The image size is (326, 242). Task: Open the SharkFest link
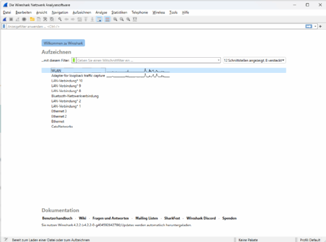[x=172, y=218]
